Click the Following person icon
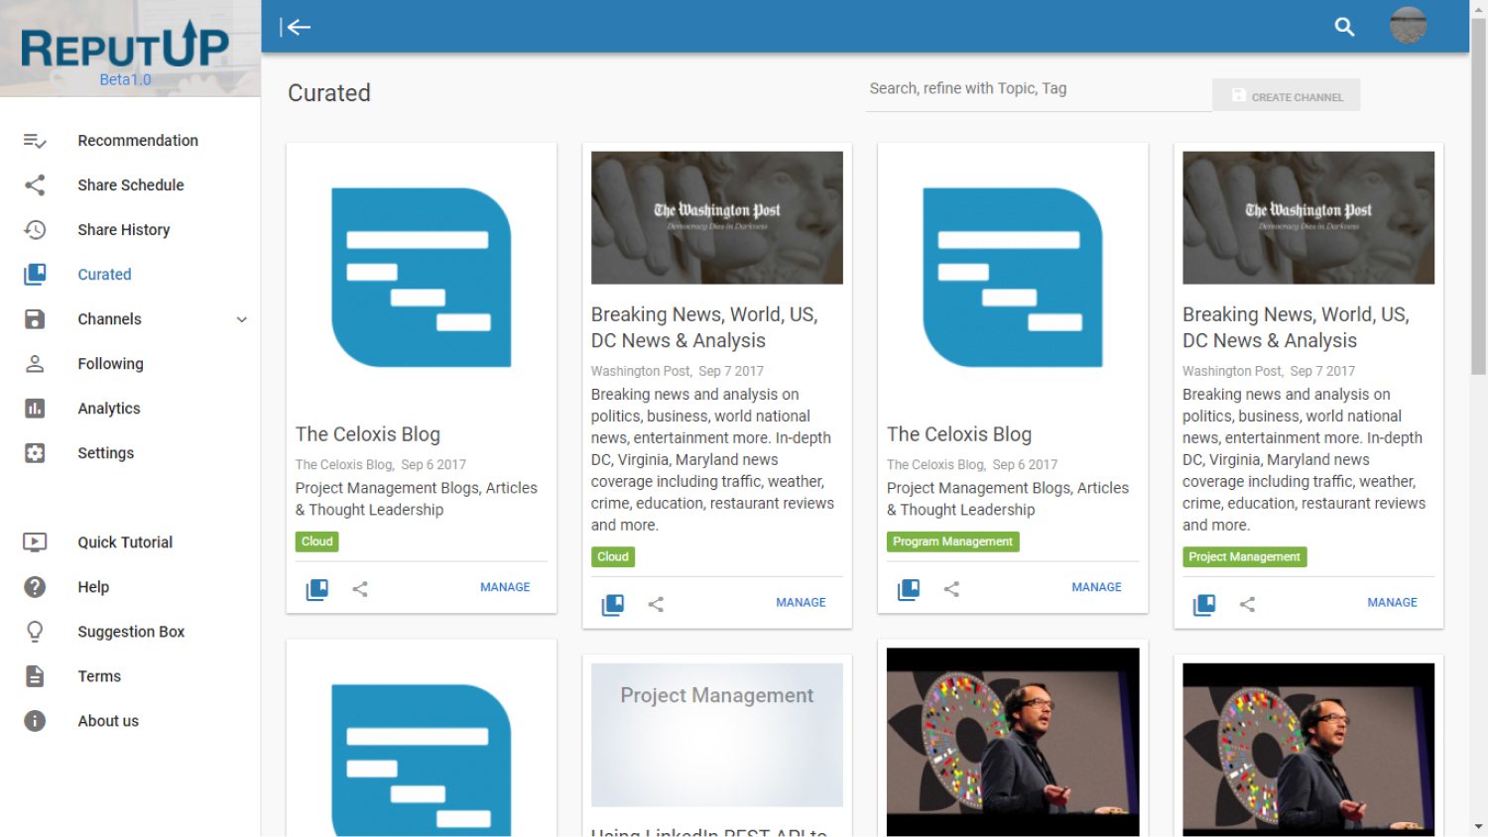This screenshot has height=837, width=1488. coord(35,364)
